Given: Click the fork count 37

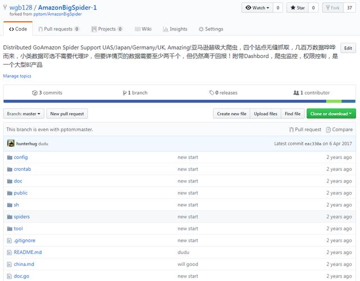Looking at the screenshot, I should [x=349, y=8].
